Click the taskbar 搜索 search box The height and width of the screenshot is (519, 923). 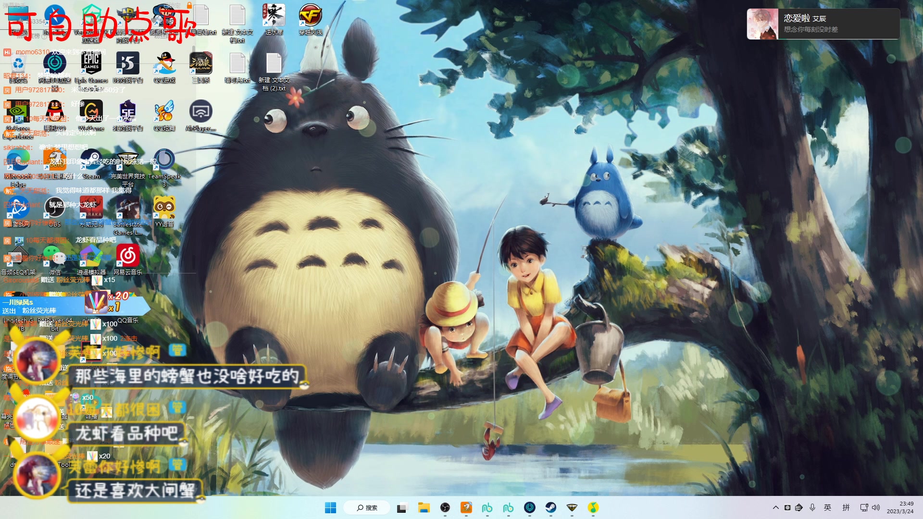[367, 507]
